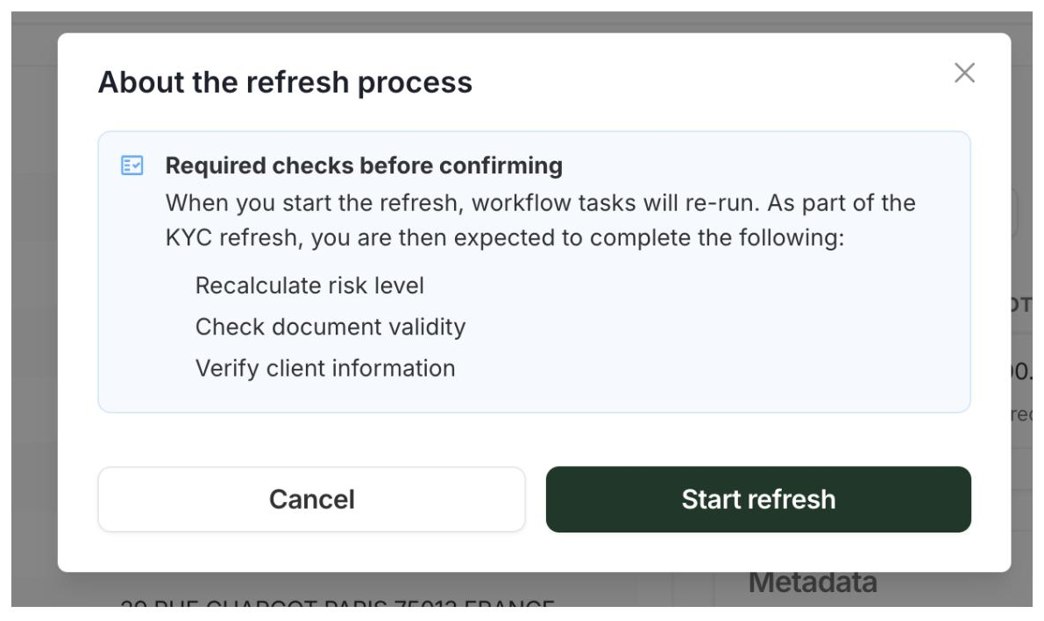
Task: Close the refresh process dialog with X
Action: pos(964,73)
